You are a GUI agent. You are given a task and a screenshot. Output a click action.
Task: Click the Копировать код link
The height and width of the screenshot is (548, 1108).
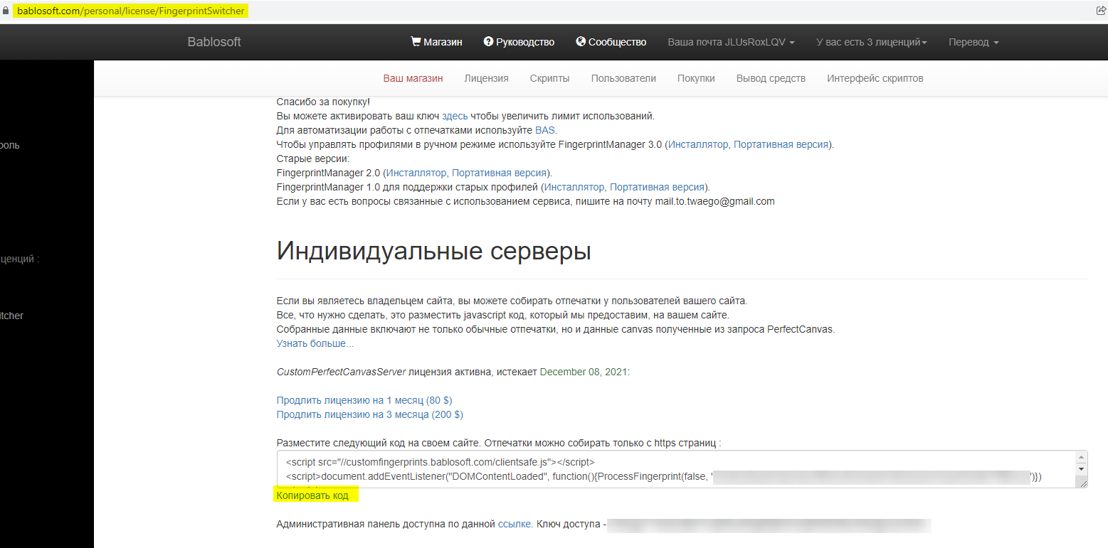click(x=312, y=495)
